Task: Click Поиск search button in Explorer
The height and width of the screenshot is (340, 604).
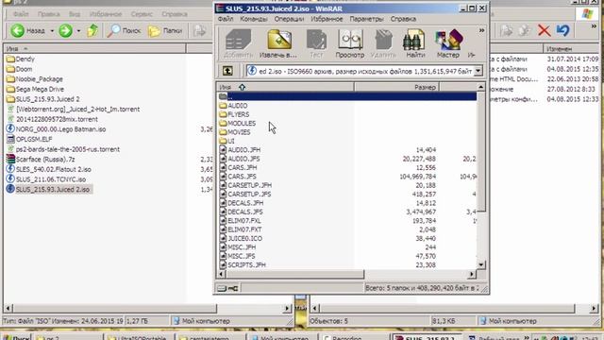Action: click(124, 30)
